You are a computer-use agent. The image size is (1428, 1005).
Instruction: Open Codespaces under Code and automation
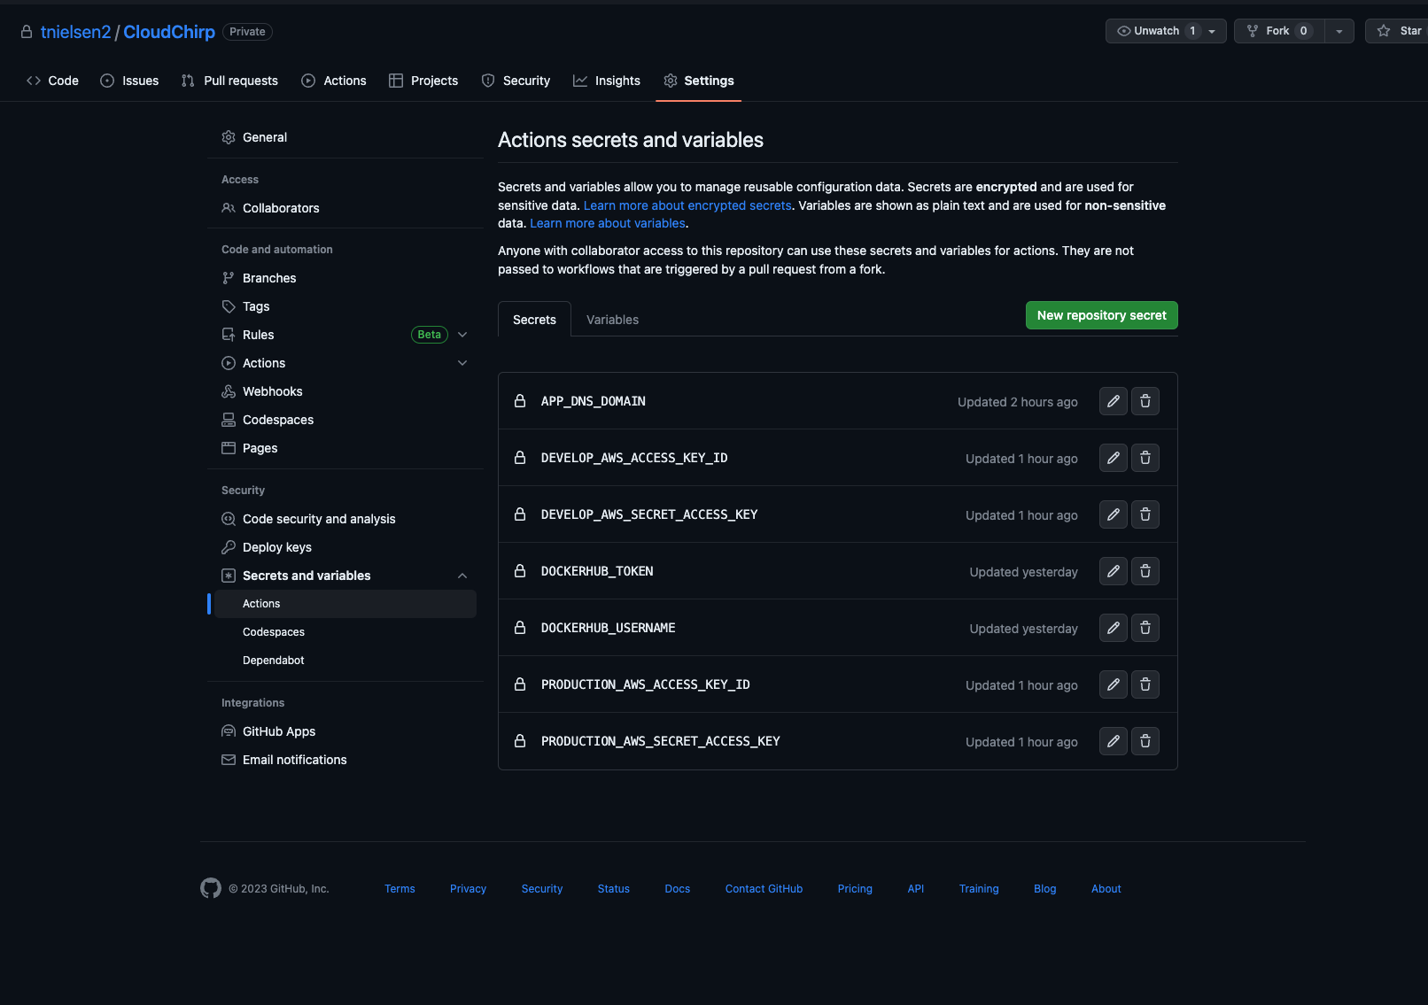pos(345,420)
